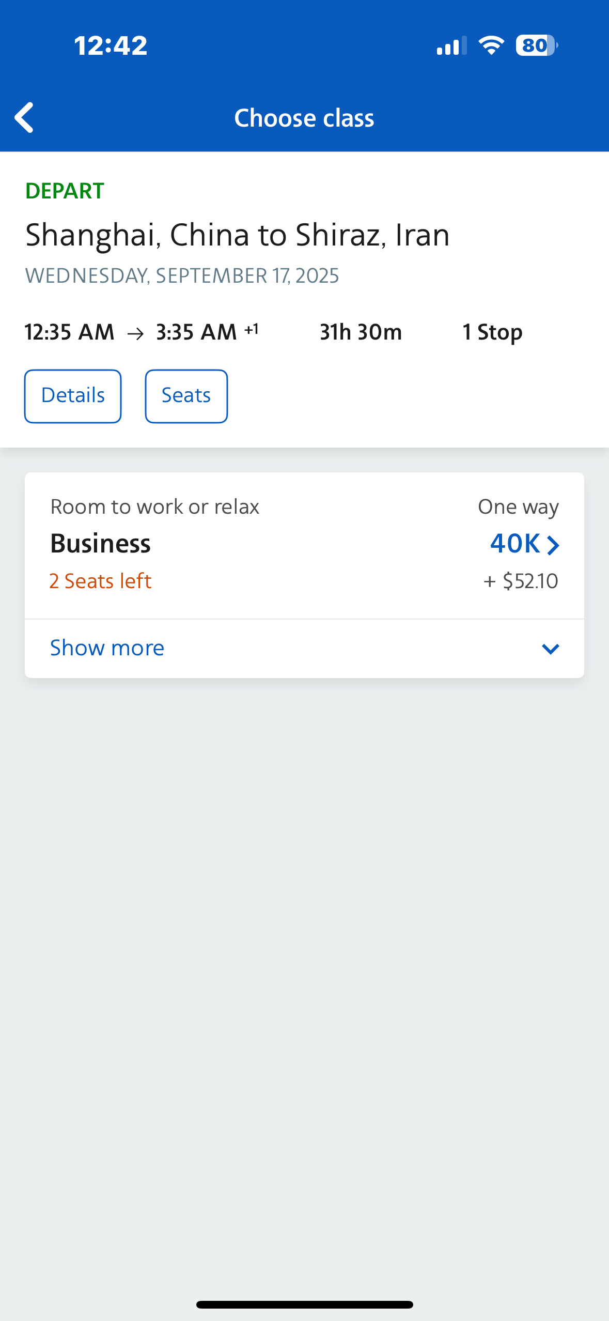The height and width of the screenshot is (1321, 609).
Task: Expand the Show more chevron arrow
Action: click(x=550, y=649)
